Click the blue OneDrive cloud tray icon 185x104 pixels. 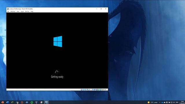(x=162, y=102)
